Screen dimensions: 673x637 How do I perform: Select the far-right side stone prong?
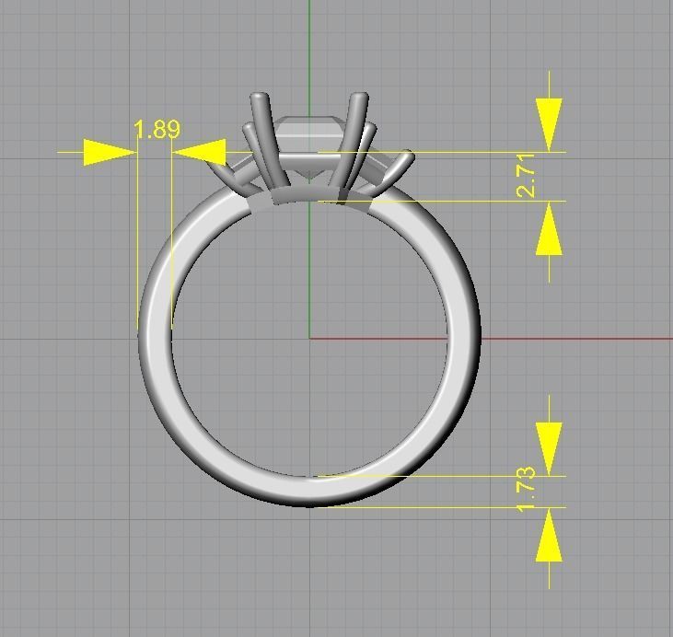pyautogui.click(x=393, y=174)
